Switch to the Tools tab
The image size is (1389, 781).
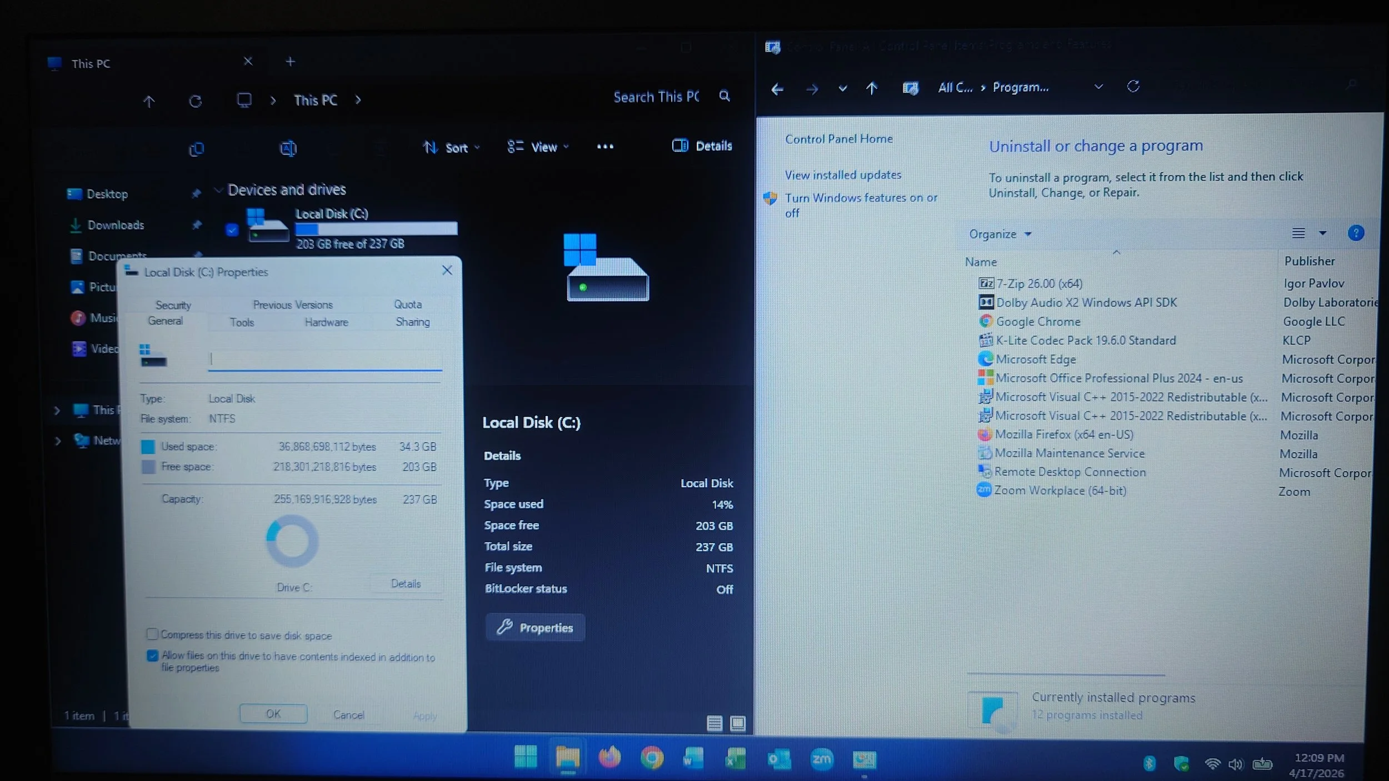(242, 322)
